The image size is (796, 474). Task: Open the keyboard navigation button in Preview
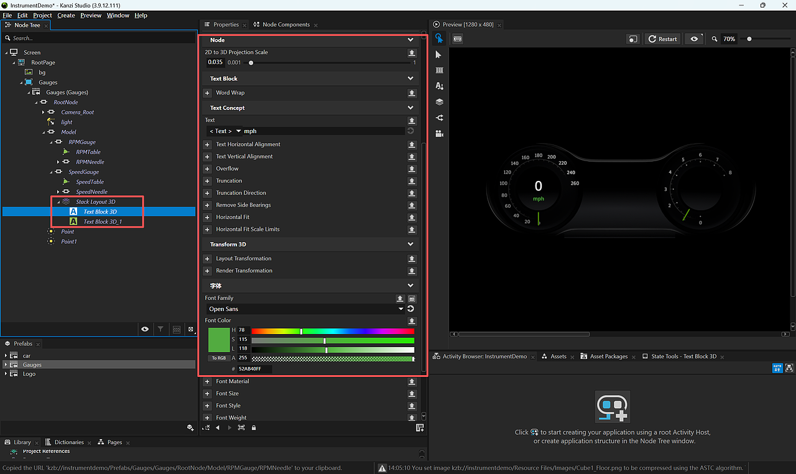[458, 39]
